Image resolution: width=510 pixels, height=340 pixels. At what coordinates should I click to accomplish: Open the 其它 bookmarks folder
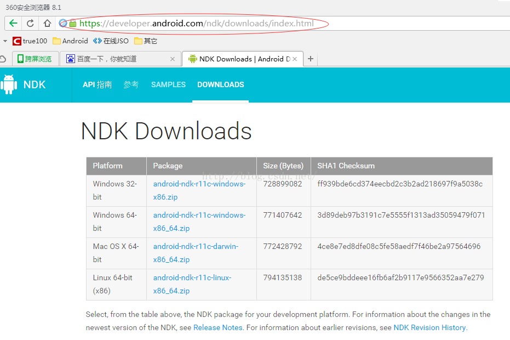[146, 41]
